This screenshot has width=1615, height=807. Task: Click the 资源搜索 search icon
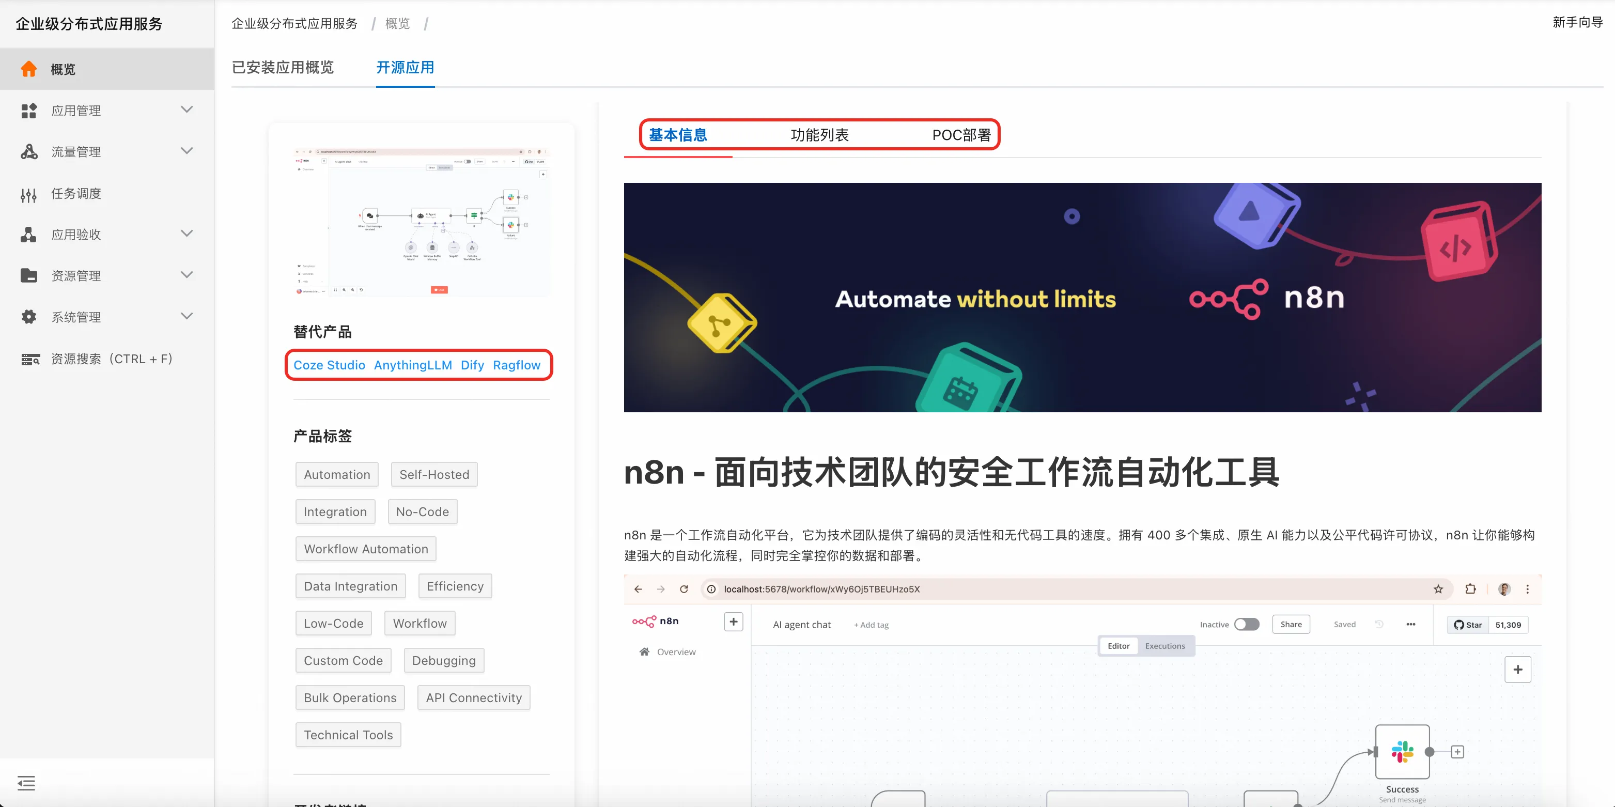(30, 359)
